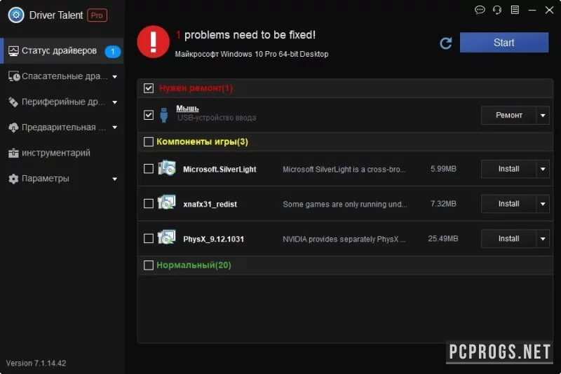561x374 pixels.
Task: Click the 'Some games are only running' description
Action: [345, 205]
